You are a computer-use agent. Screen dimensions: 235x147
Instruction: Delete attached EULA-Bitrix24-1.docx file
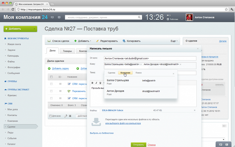click(195, 110)
